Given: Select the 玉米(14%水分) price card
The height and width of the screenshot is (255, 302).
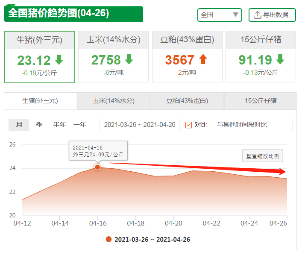Looking at the screenshot, I should point(114,57).
